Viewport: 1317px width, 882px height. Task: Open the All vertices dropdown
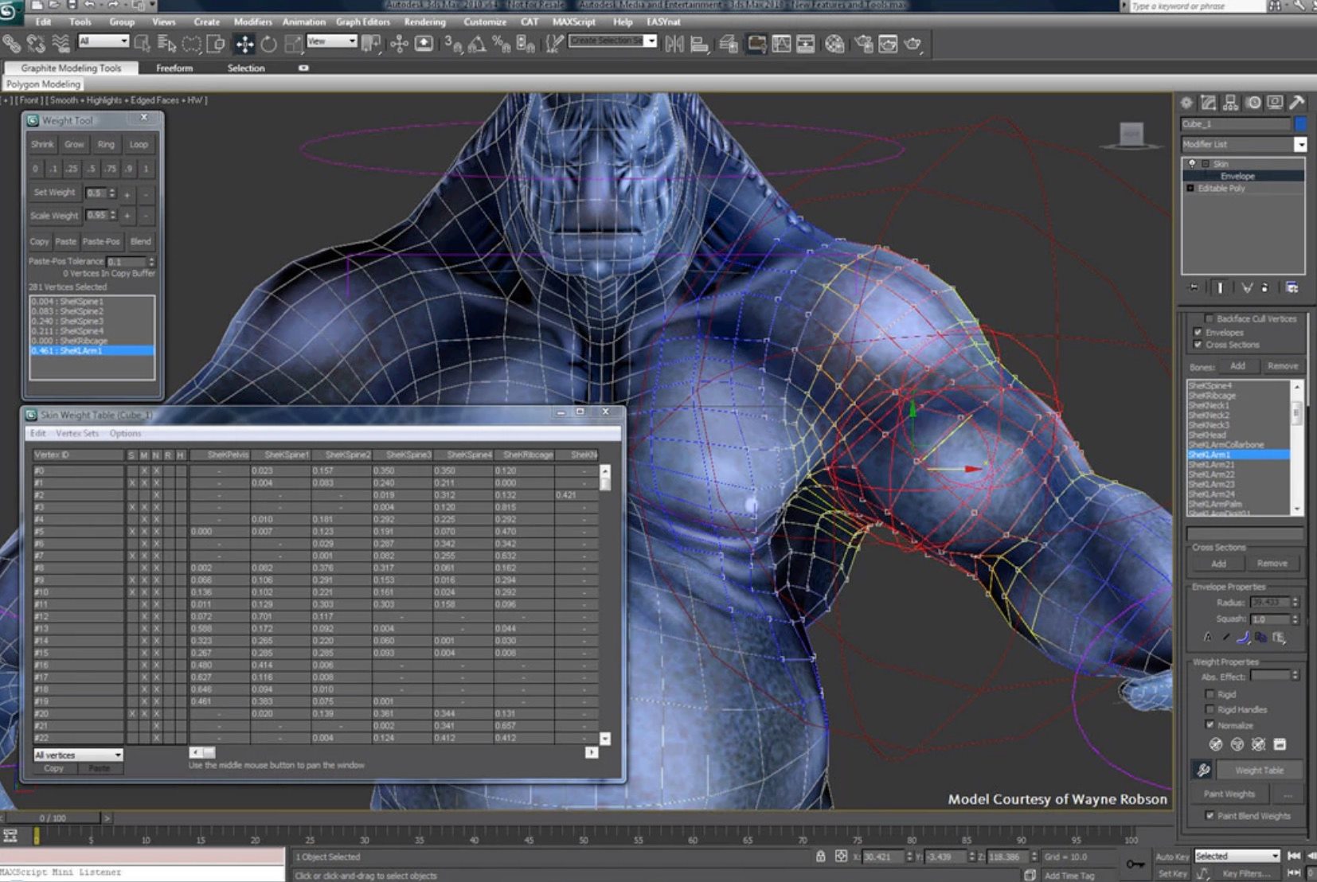(x=78, y=755)
